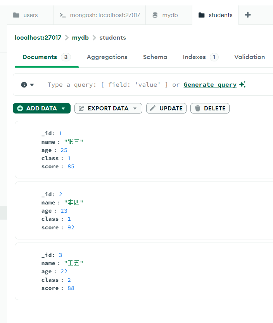Go to the Indexes tab
This screenshot has width=273, height=323.
(x=194, y=57)
